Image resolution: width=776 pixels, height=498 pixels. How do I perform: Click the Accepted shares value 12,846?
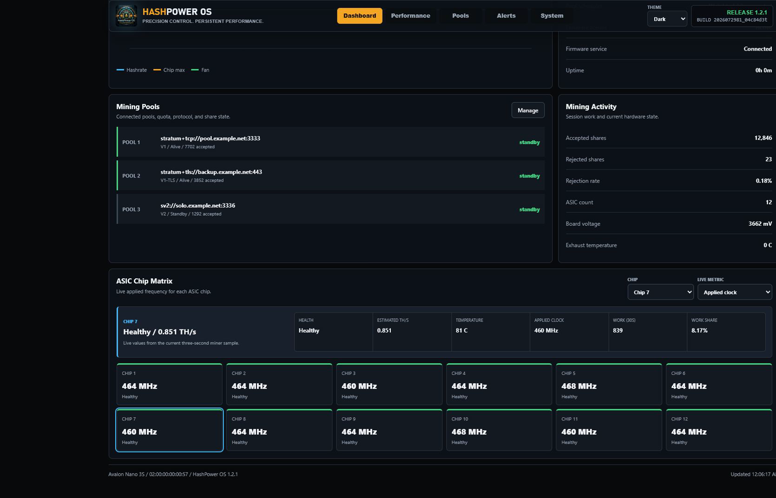click(x=763, y=138)
